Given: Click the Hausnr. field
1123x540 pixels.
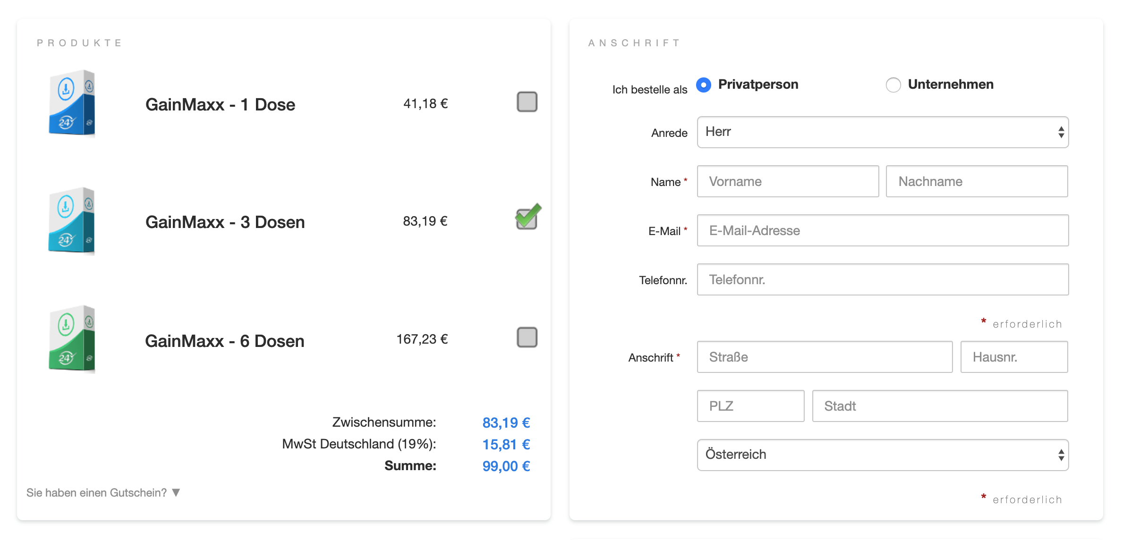Looking at the screenshot, I should point(1013,357).
